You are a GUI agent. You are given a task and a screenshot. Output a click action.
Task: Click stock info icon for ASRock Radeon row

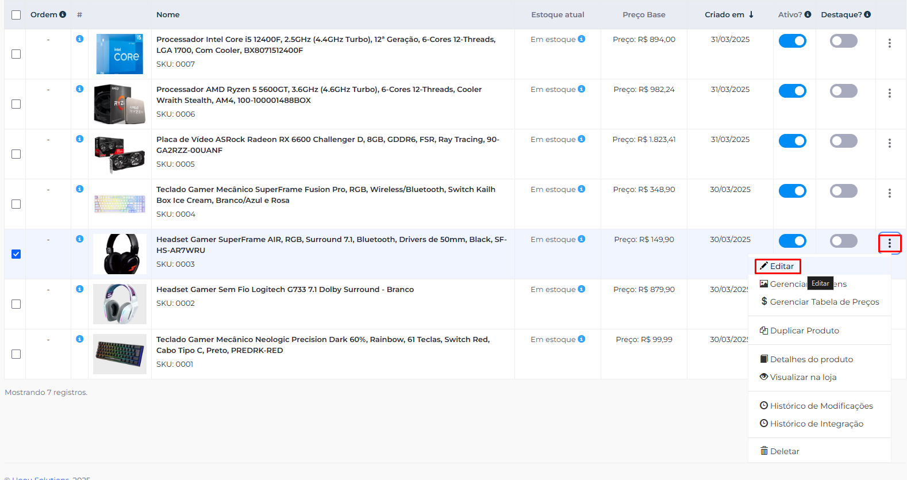[582, 139]
